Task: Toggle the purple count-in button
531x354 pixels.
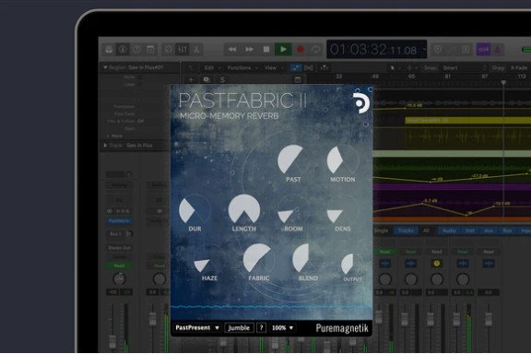Action: [x=483, y=50]
